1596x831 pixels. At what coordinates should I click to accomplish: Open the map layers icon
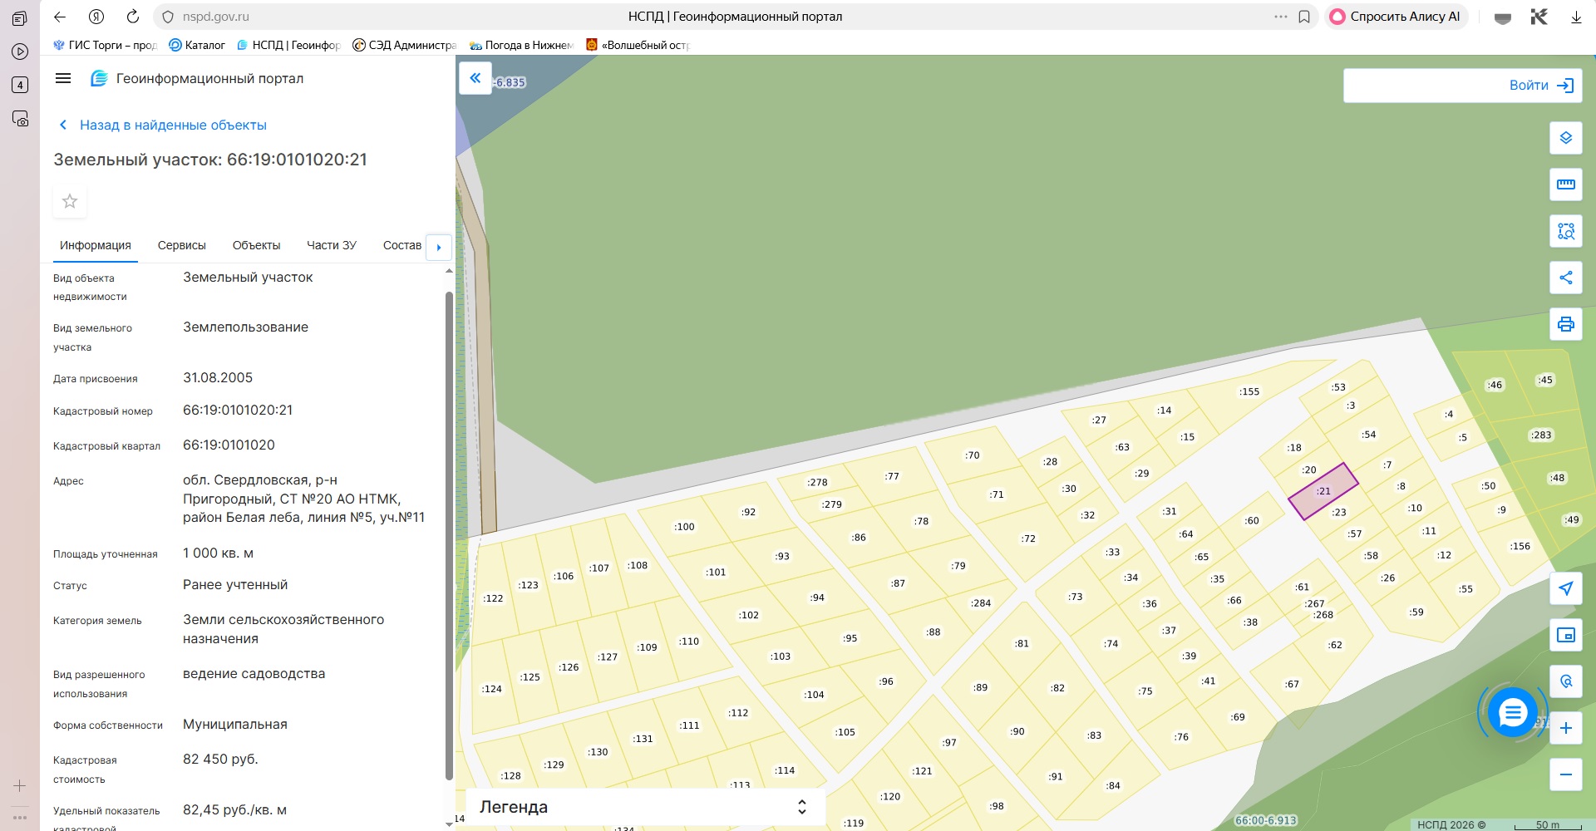tap(1565, 138)
